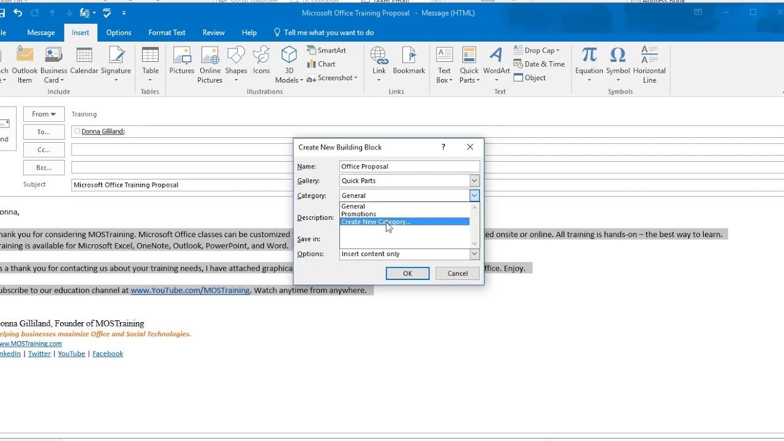Open the From account selector

pyautogui.click(x=43, y=114)
